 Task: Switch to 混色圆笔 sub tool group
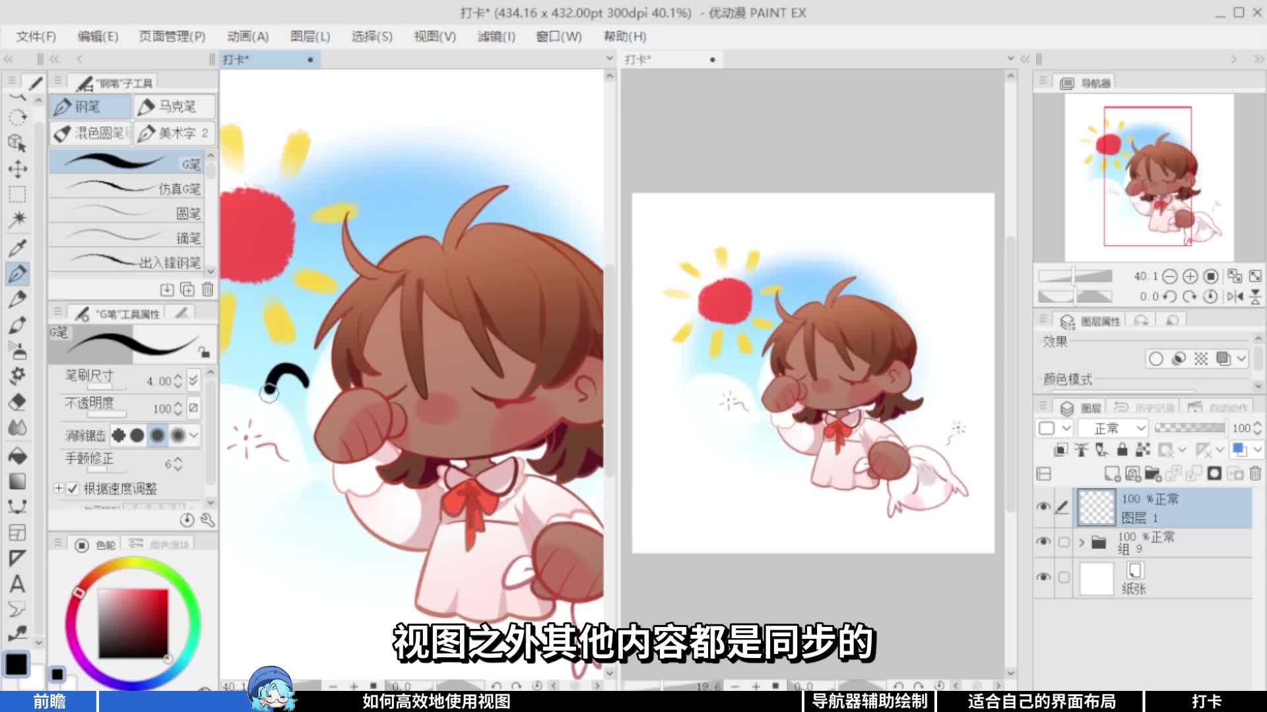tap(91, 133)
